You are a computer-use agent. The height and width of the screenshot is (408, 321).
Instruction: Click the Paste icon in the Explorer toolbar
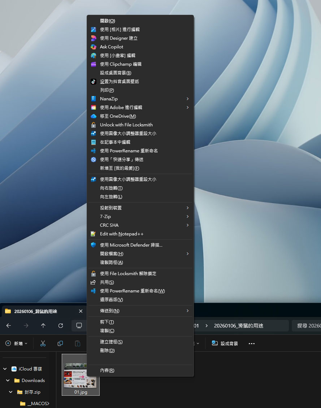[x=78, y=343]
